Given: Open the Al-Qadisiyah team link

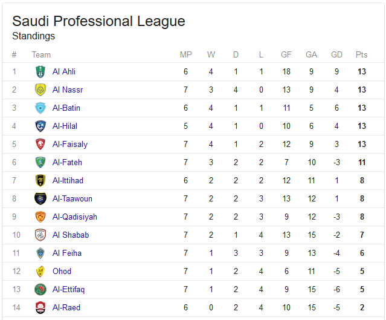Looking at the screenshot, I should 74,217.
